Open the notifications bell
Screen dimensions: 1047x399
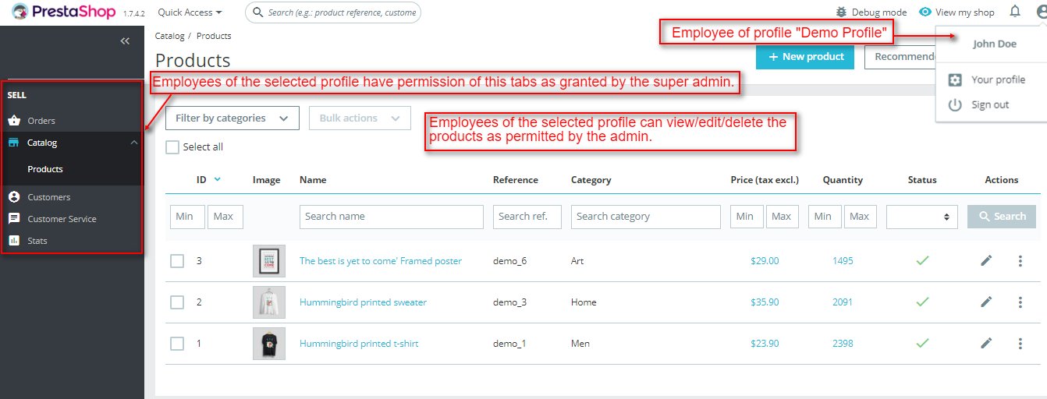click(1015, 12)
